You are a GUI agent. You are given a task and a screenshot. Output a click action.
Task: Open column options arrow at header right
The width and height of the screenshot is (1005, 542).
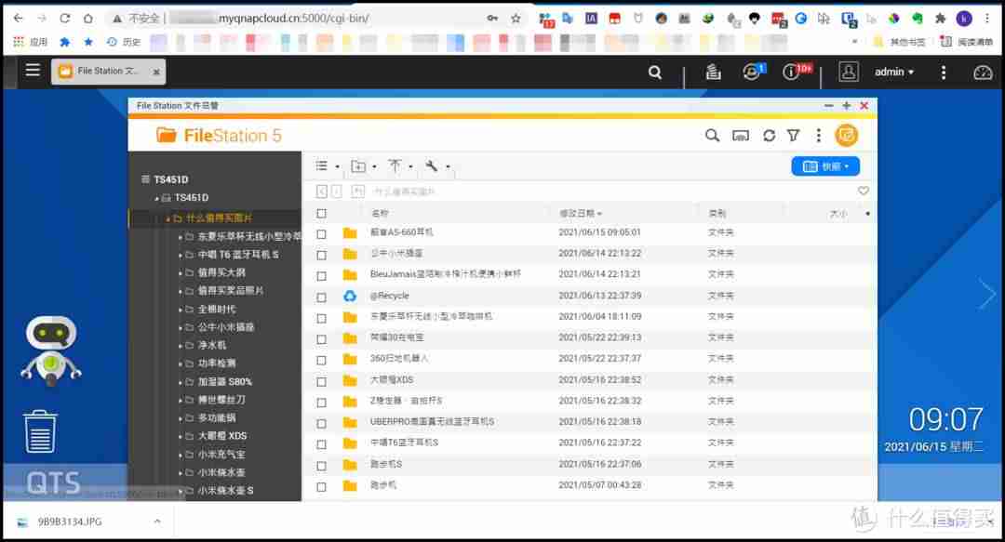pyautogui.click(x=867, y=213)
